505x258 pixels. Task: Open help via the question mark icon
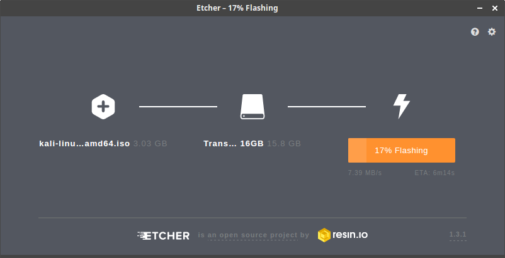(x=475, y=32)
